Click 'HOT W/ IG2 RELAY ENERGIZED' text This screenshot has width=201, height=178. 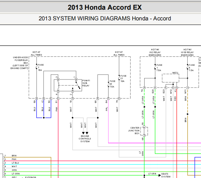(155, 52)
